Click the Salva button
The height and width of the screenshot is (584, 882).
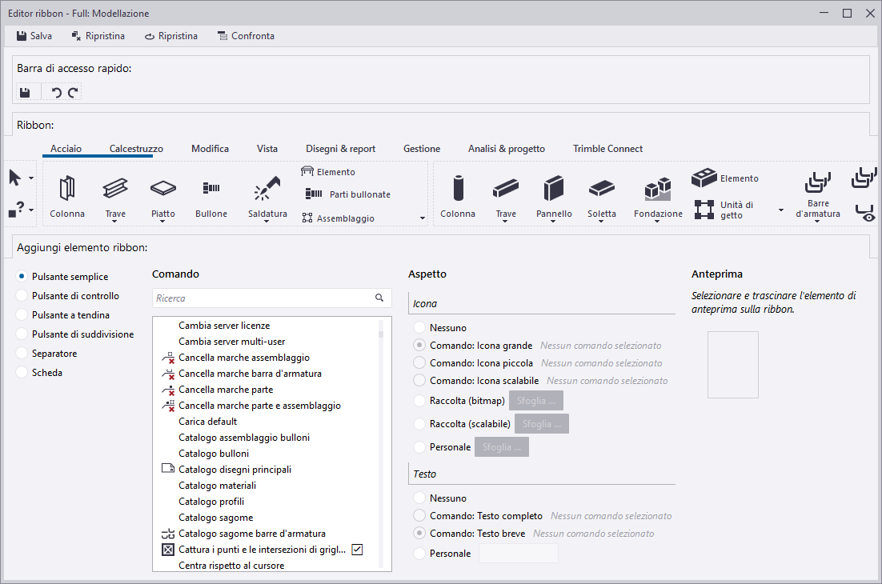[x=34, y=36]
